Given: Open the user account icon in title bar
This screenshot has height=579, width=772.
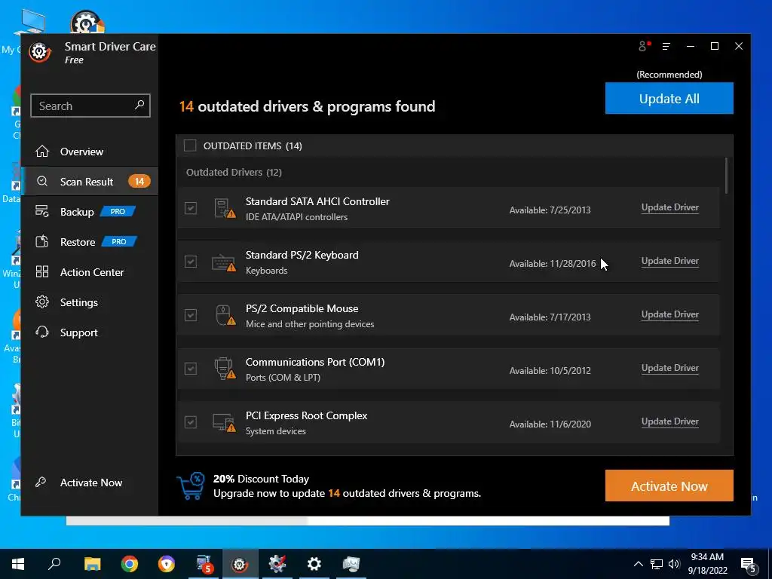Looking at the screenshot, I should click(x=643, y=46).
